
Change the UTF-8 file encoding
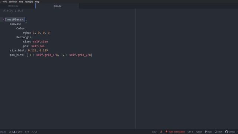[190, 132]
